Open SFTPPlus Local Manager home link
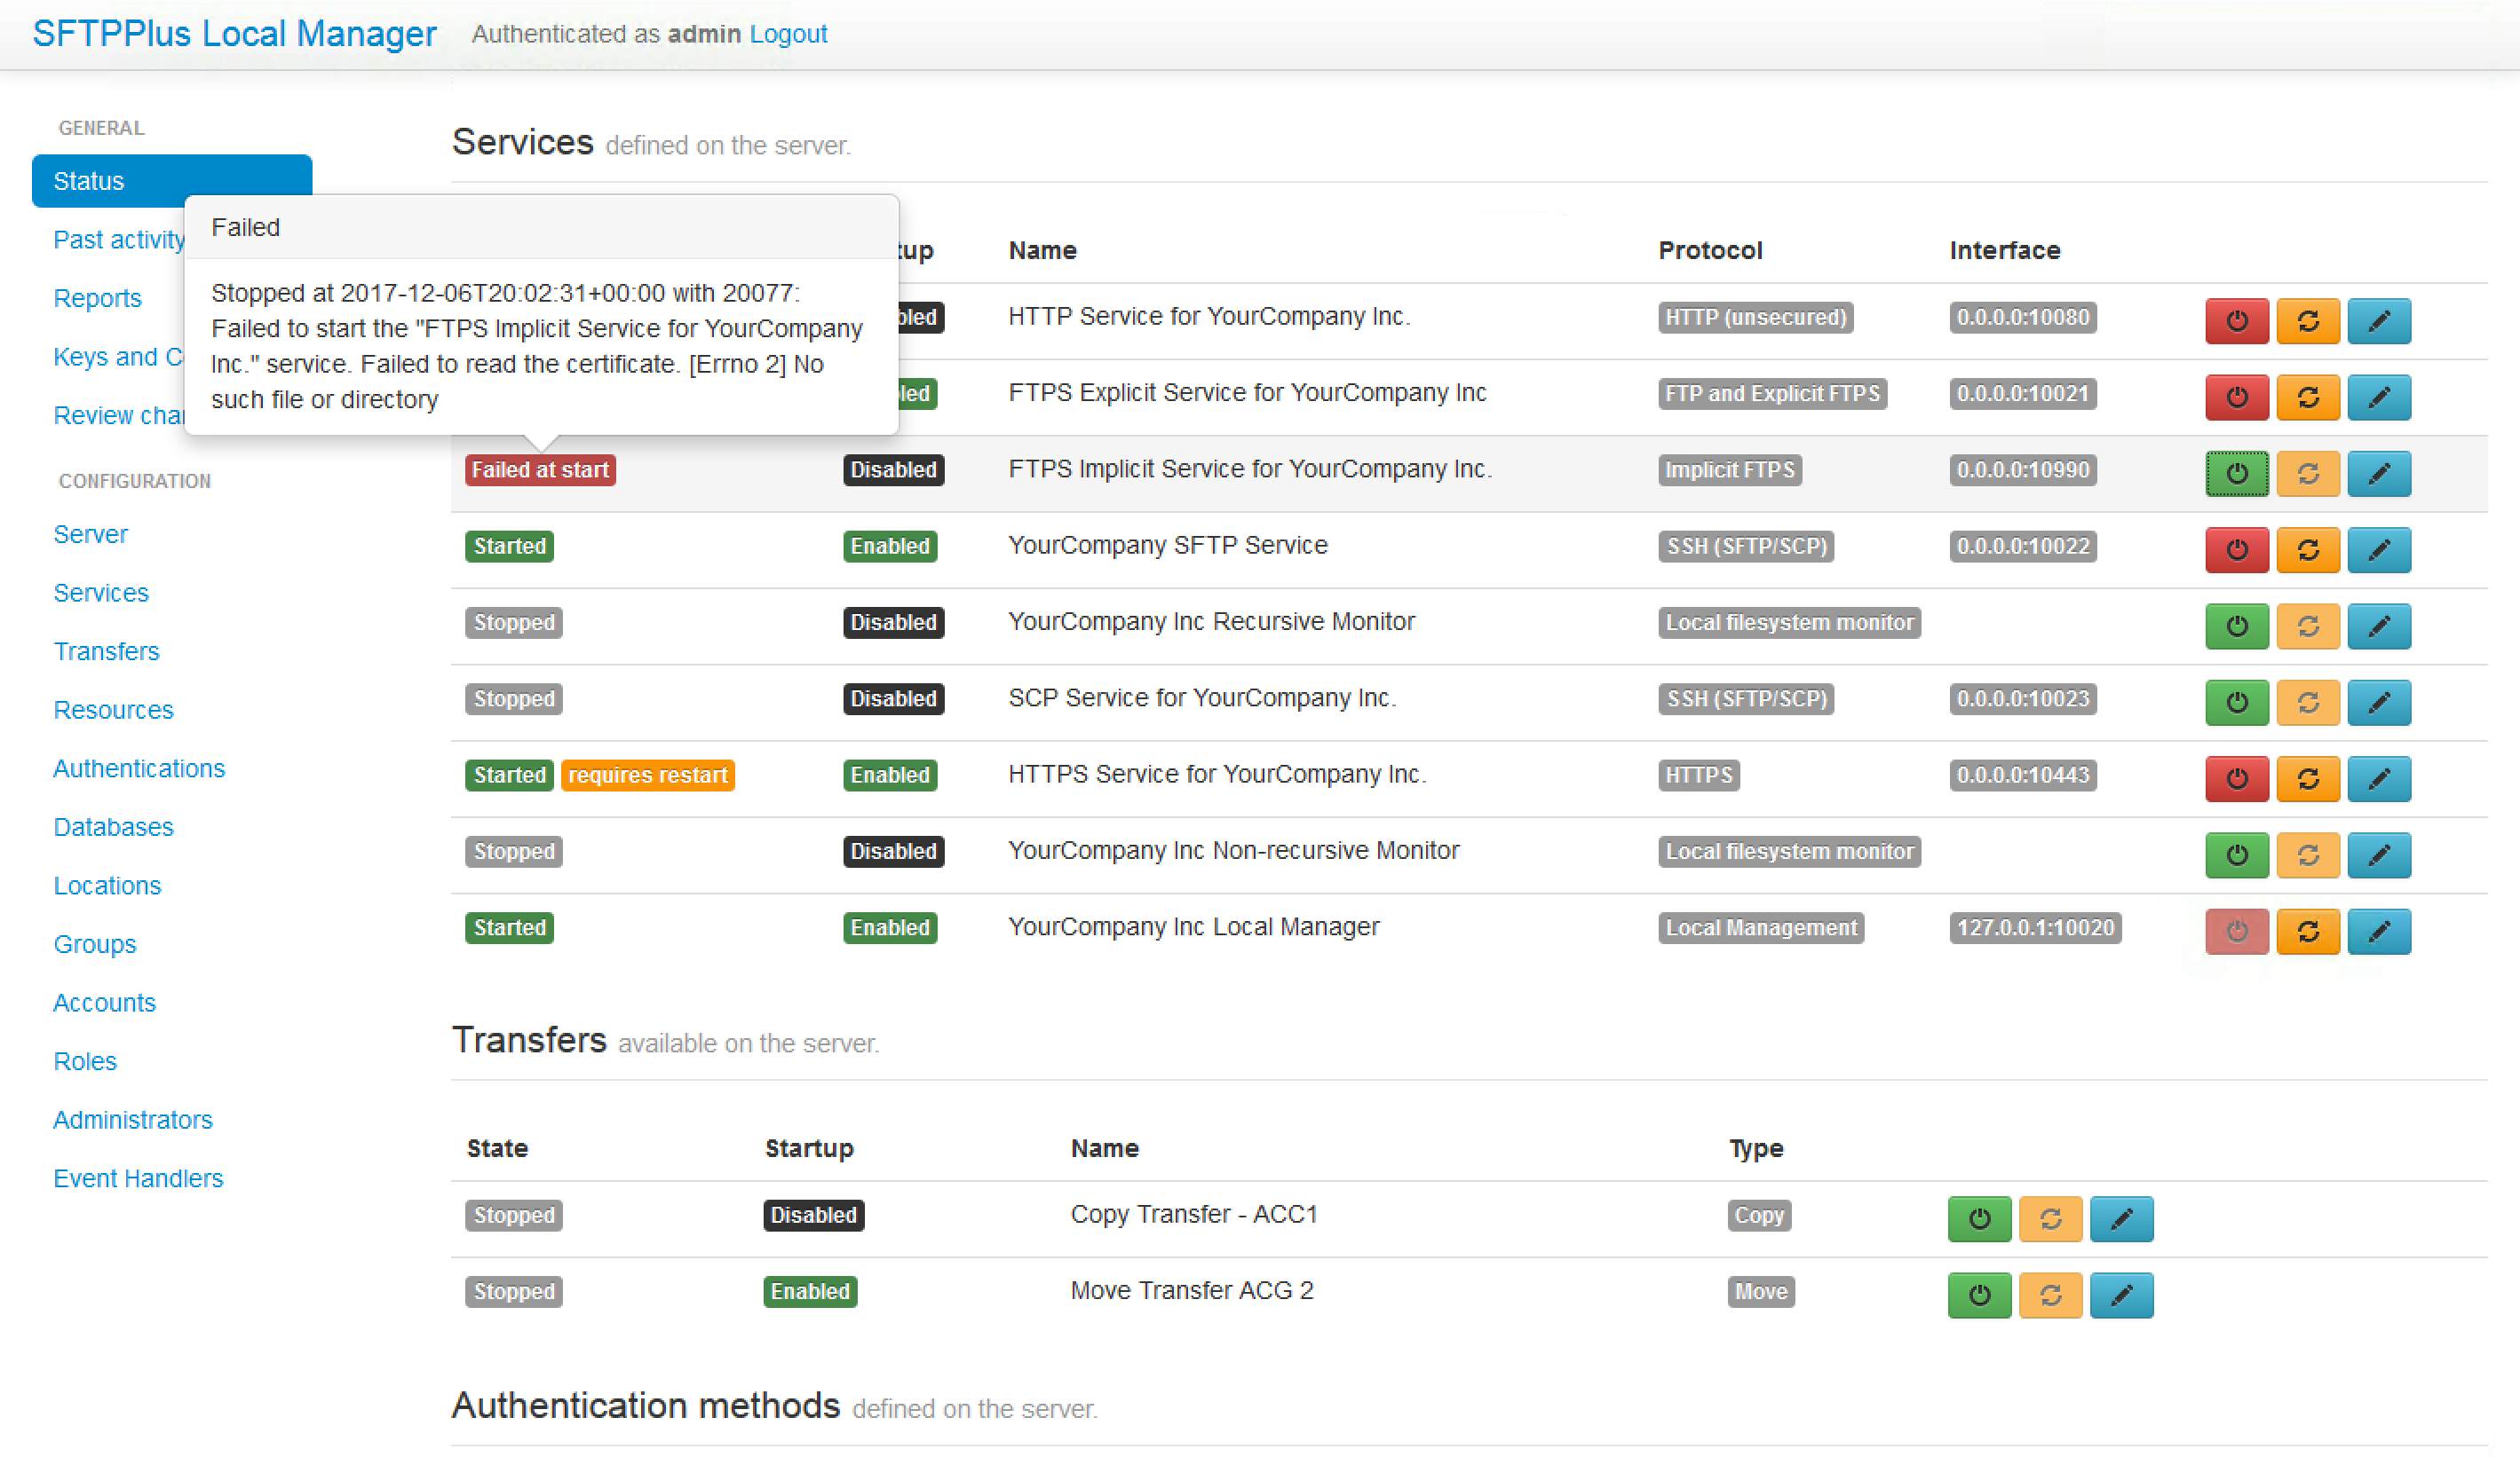Screen dimensions: 2520x1457 tap(234, 34)
